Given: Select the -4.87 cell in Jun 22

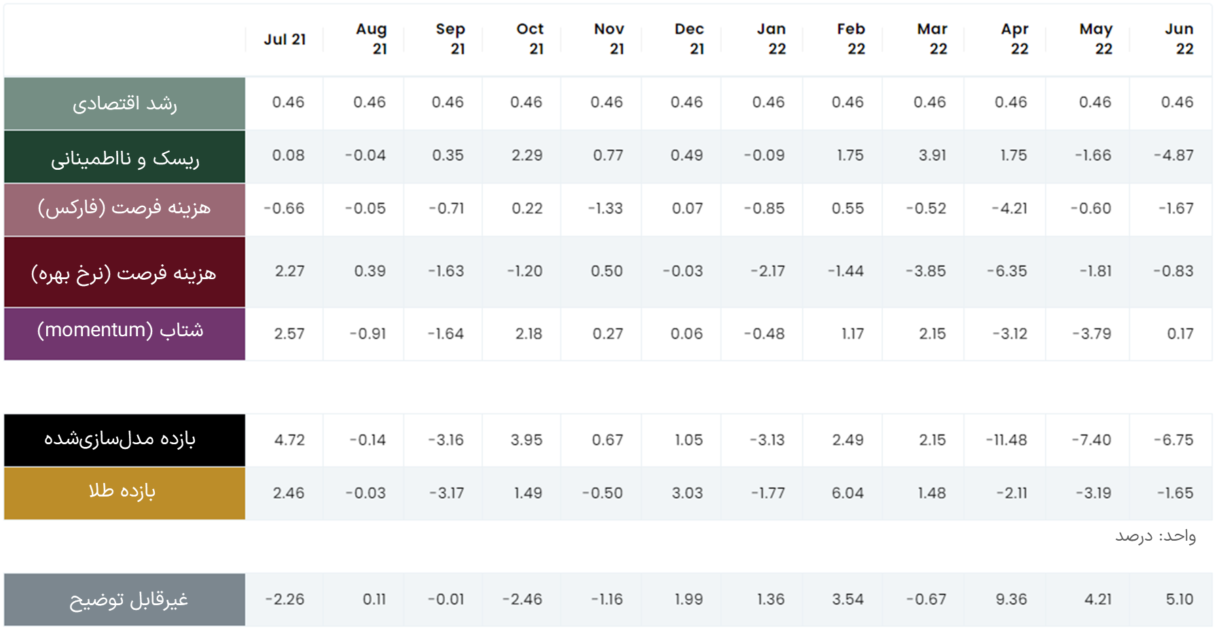Looking at the screenshot, I should tap(1173, 156).
